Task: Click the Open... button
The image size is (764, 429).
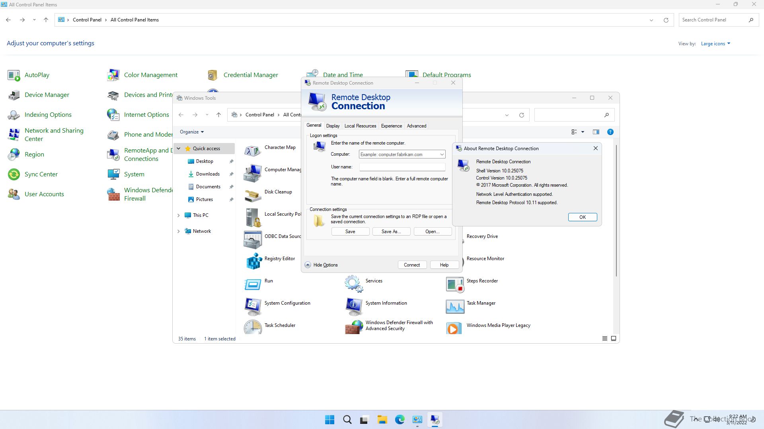Action: [x=433, y=232]
